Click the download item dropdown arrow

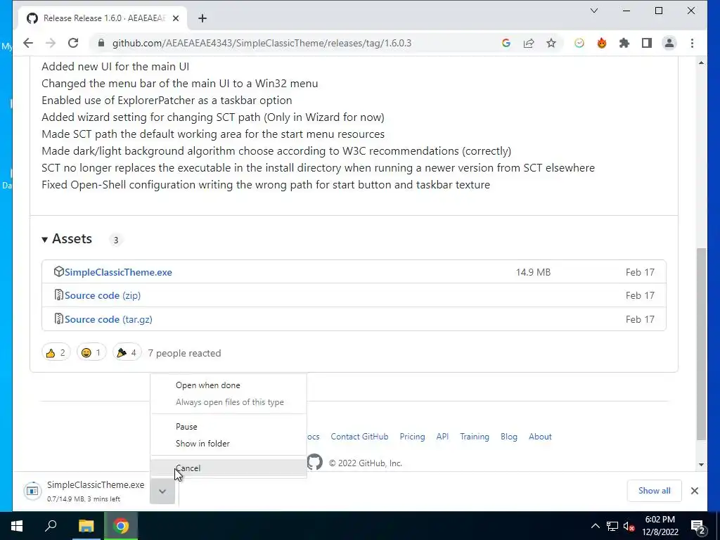coord(162,491)
